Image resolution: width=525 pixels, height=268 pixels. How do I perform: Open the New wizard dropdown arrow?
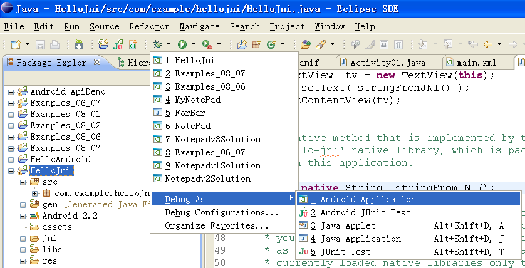coord(27,44)
